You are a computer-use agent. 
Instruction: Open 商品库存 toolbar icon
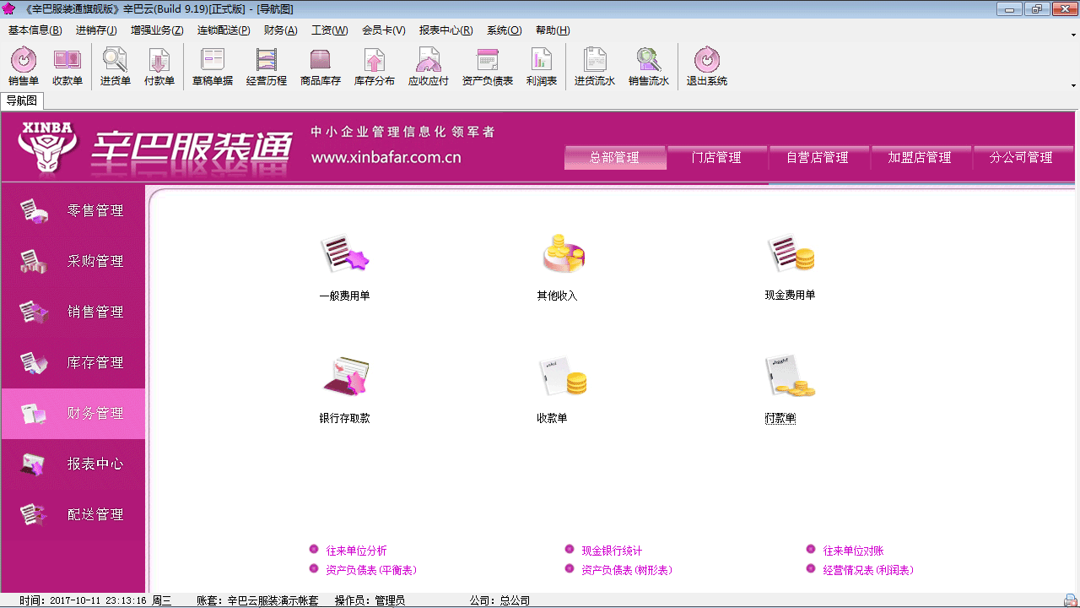point(321,67)
